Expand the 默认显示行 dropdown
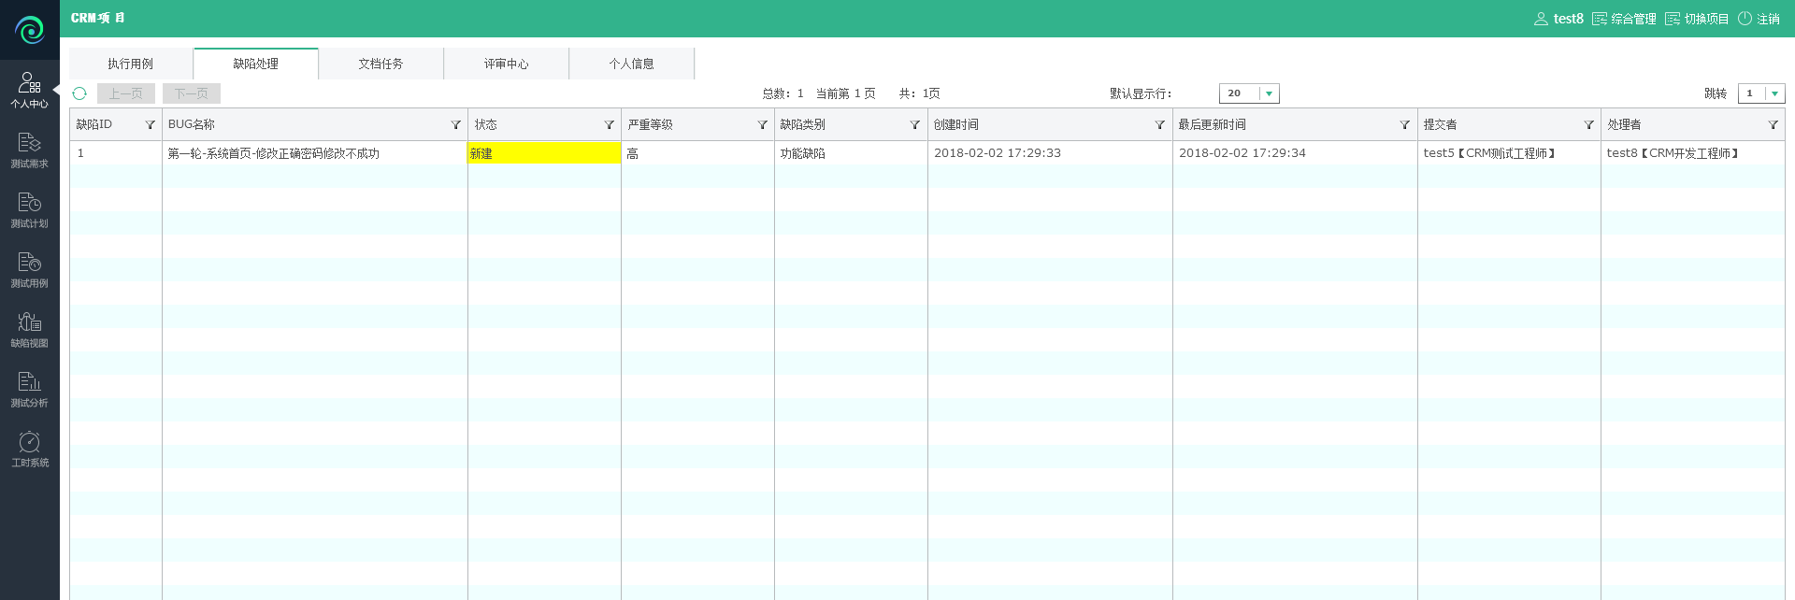1795x600 pixels. coord(1269,93)
